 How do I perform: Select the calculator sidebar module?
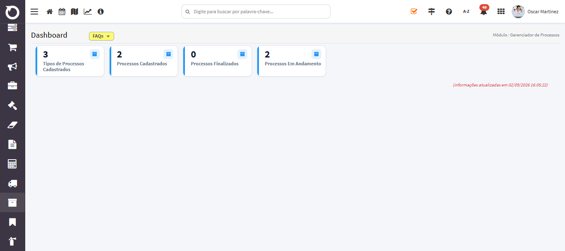tap(12, 164)
